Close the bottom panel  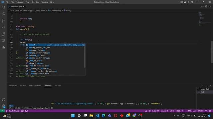pyautogui.click(x=210, y=85)
